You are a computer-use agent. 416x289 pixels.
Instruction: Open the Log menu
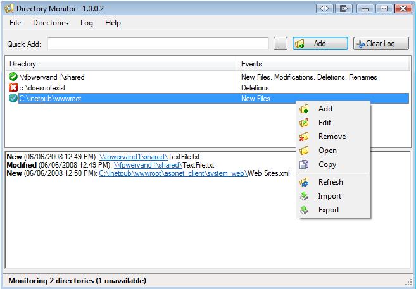[87, 23]
